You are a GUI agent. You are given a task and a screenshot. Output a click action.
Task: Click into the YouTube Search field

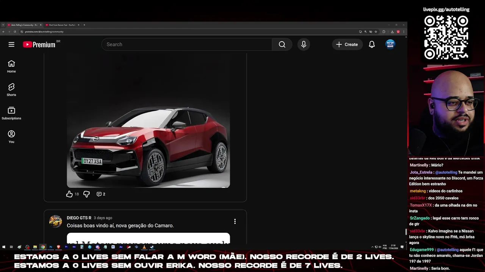(x=187, y=44)
